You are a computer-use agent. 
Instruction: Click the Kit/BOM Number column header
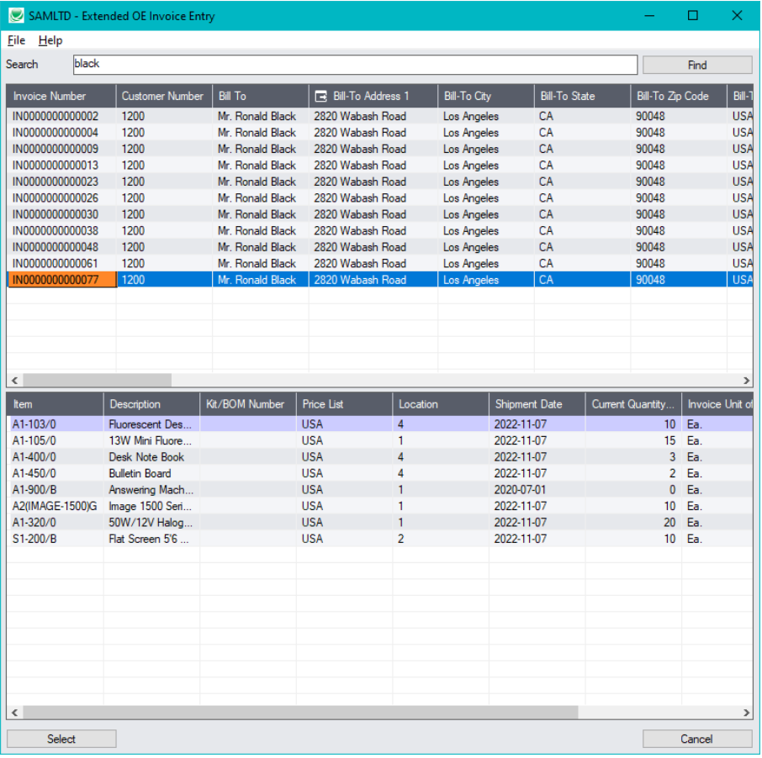coord(248,404)
